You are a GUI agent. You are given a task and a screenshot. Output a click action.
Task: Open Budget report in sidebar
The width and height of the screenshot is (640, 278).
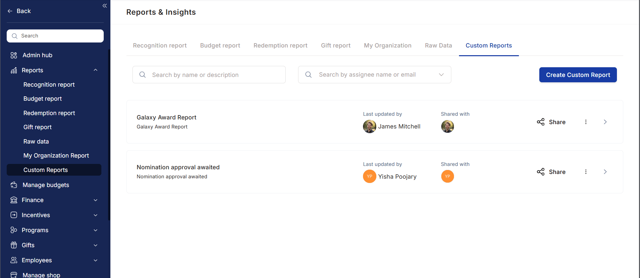point(42,99)
